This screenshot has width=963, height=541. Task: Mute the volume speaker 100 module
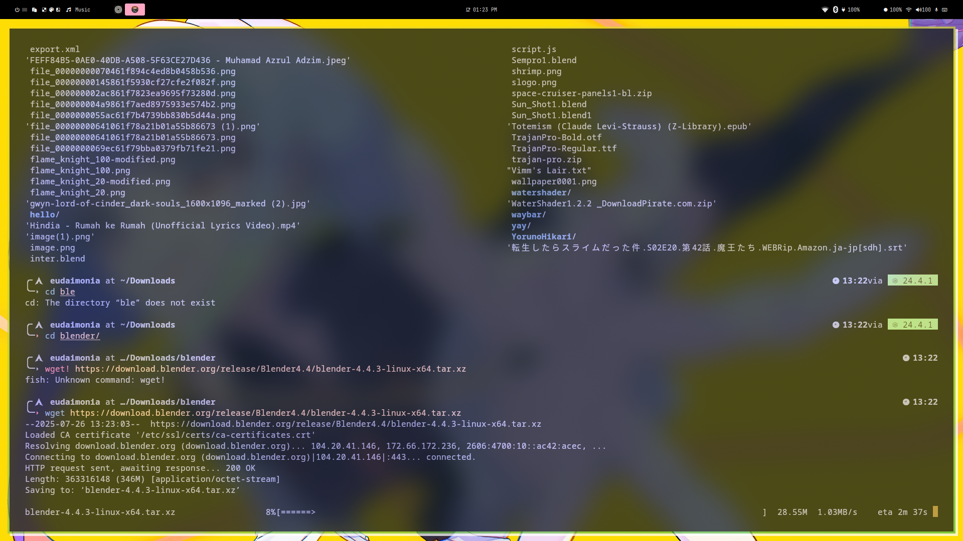tap(923, 10)
